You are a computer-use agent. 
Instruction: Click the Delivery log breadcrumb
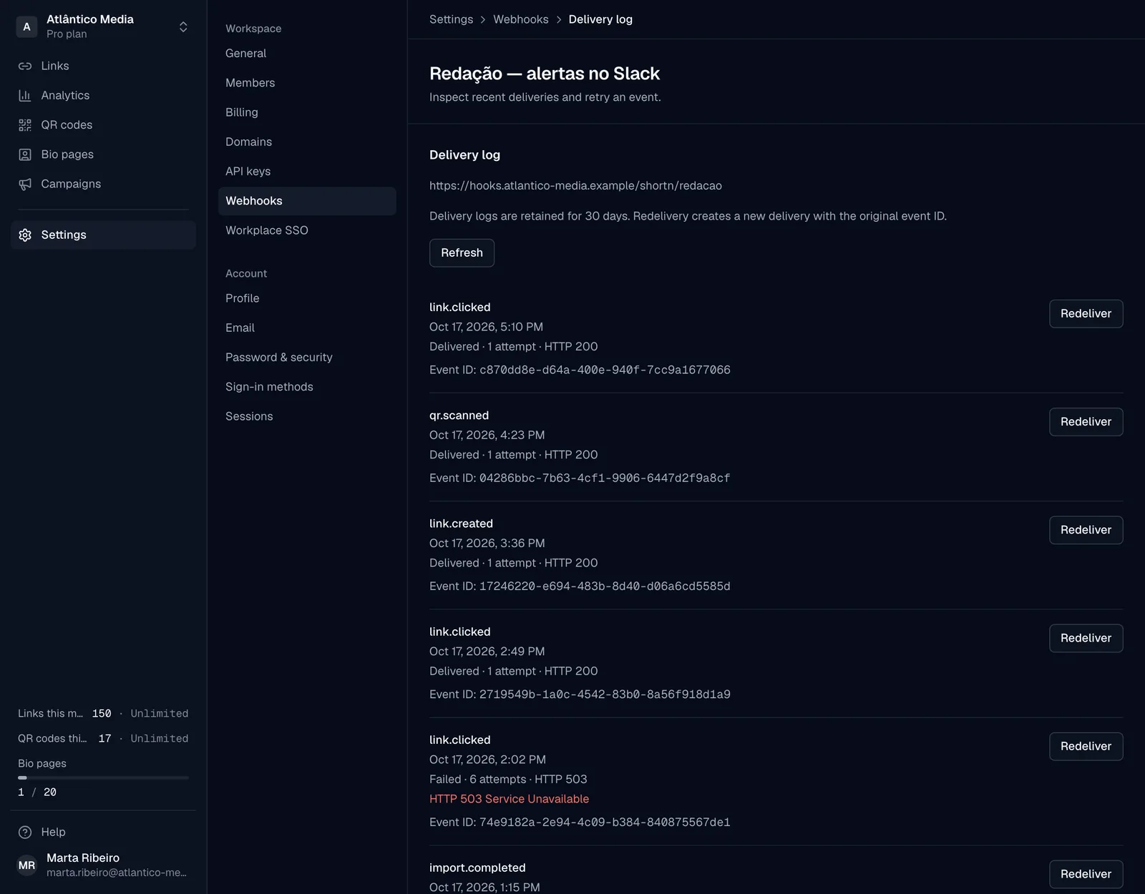click(x=600, y=19)
